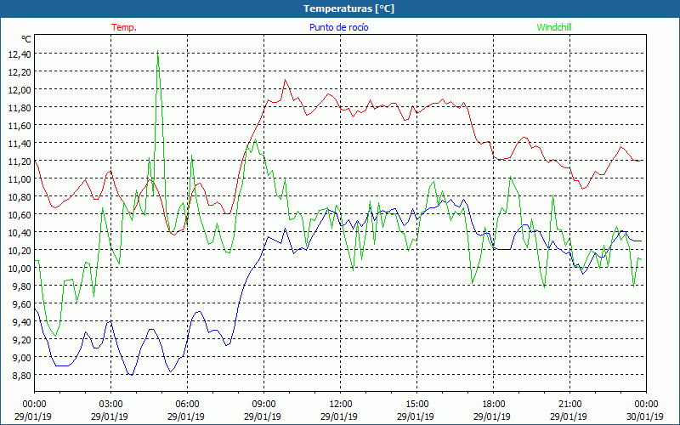Click the 21:00 time axis label
Screen dimensions: 680x425
[x=569, y=405]
